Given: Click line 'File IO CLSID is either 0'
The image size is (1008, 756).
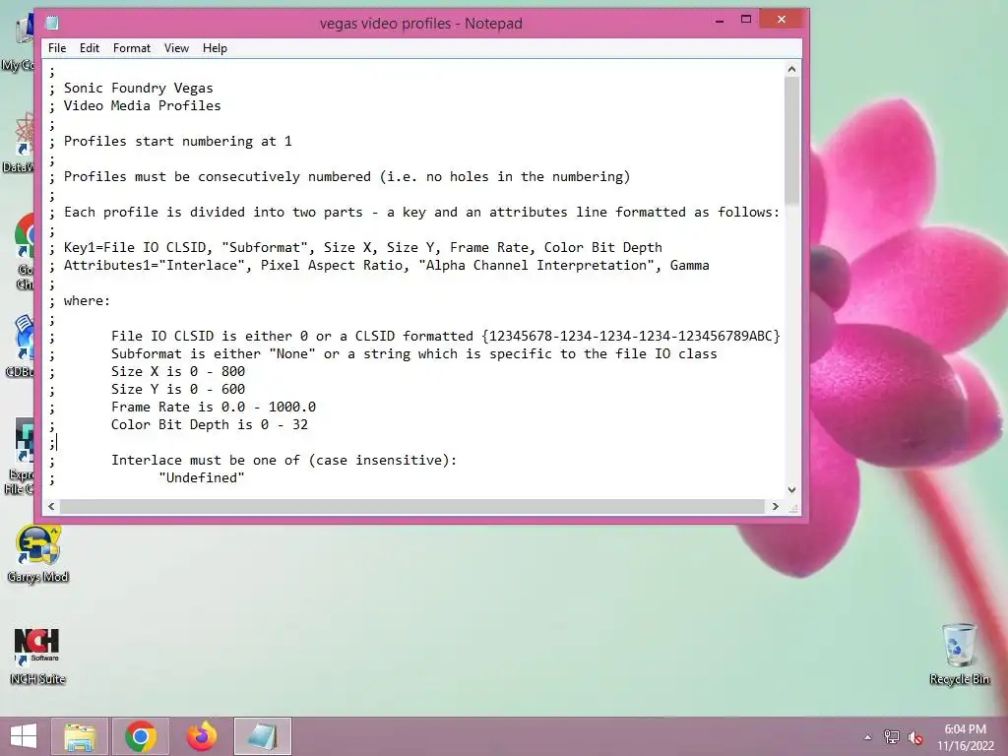Looking at the screenshot, I should (446, 336).
